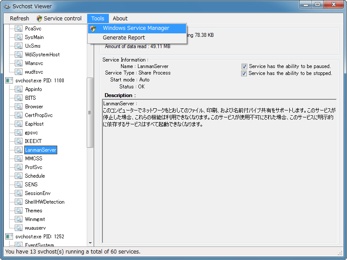Select the LanmanServer tree item
The width and height of the screenshot is (347, 260).
pyautogui.click(x=41, y=150)
